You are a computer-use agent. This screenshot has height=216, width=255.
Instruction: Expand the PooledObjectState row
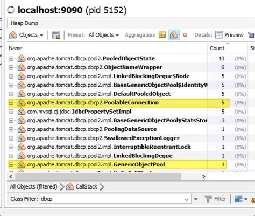(11, 59)
